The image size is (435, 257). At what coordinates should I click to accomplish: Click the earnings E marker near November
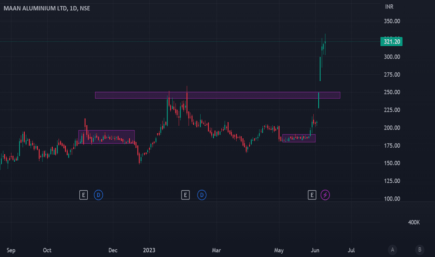[x=84, y=195]
